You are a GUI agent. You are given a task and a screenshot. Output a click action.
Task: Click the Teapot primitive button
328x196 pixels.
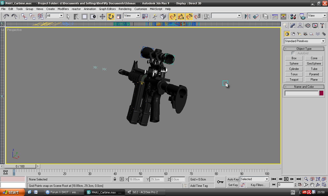[294, 80]
